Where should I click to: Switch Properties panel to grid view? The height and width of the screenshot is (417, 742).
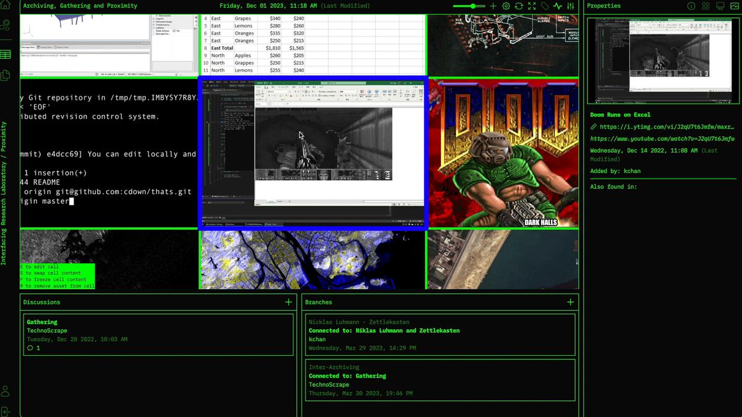pyautogui.click(x=706, y=6)
